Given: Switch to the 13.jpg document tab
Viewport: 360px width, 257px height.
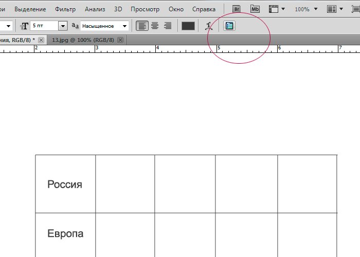Looking at the screenshot, I should [82, 40].
